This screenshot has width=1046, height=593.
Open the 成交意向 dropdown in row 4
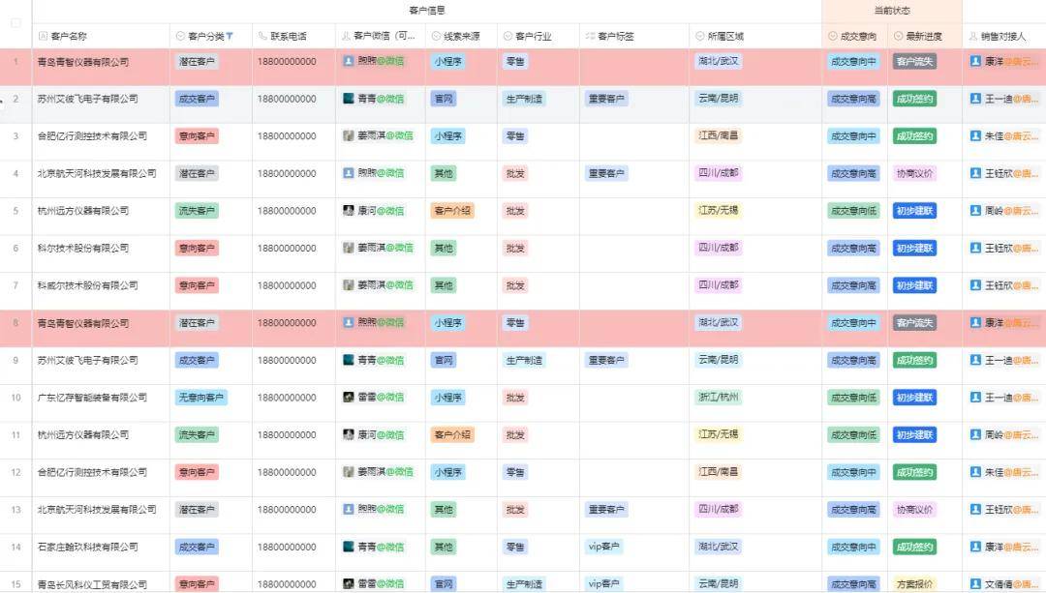(x=852, y=173)
